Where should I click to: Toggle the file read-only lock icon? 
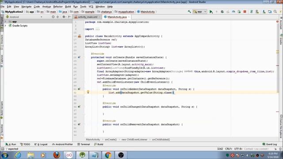(x=275, y=149)
